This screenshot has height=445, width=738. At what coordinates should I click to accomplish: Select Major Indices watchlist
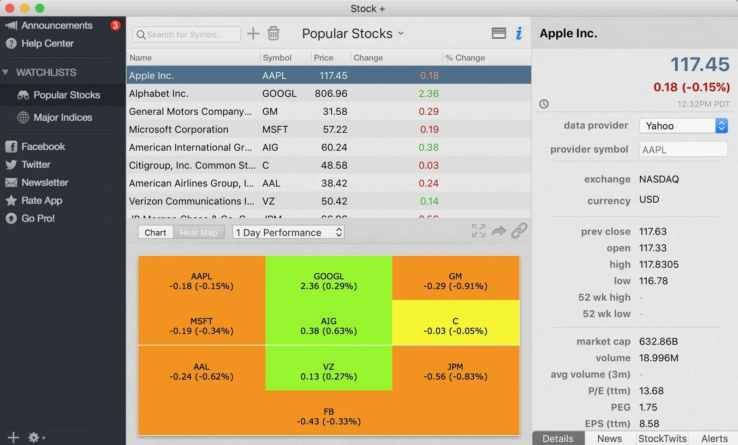tap(63, 117)
